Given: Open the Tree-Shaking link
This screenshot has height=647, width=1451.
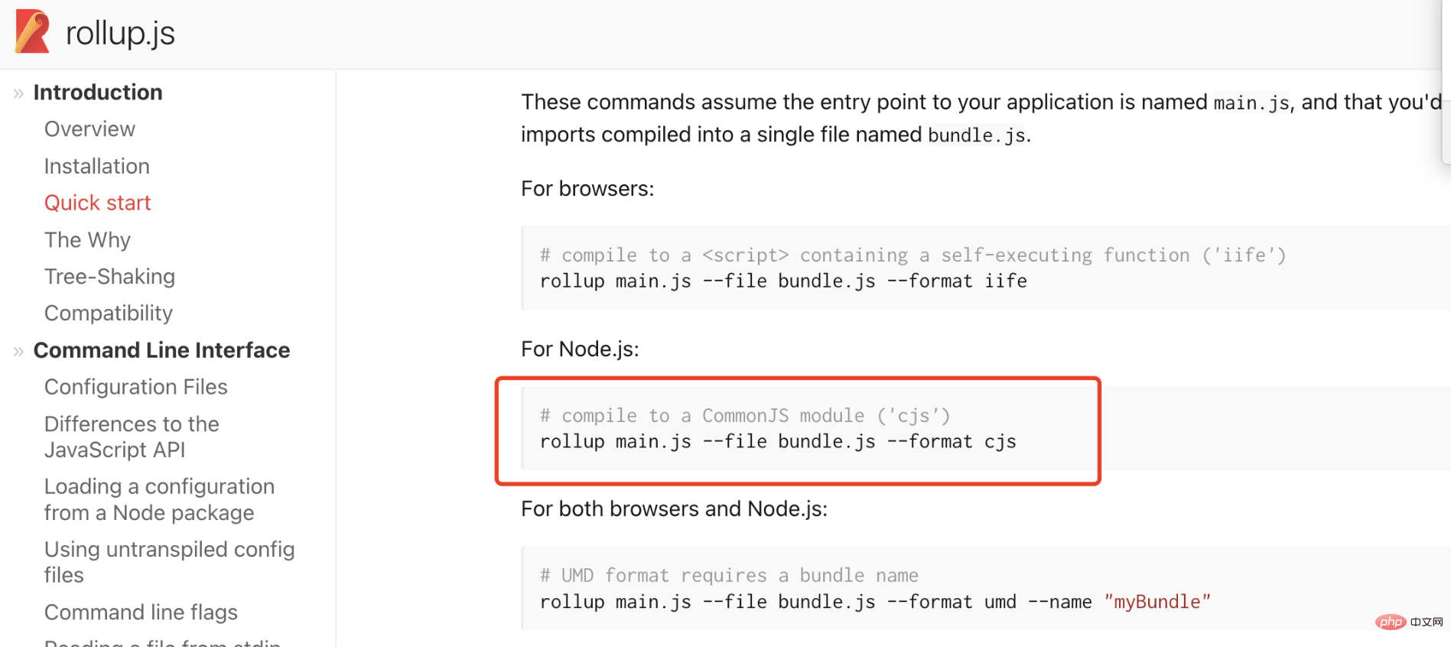Looking at the screenshot, I should 109,276.
